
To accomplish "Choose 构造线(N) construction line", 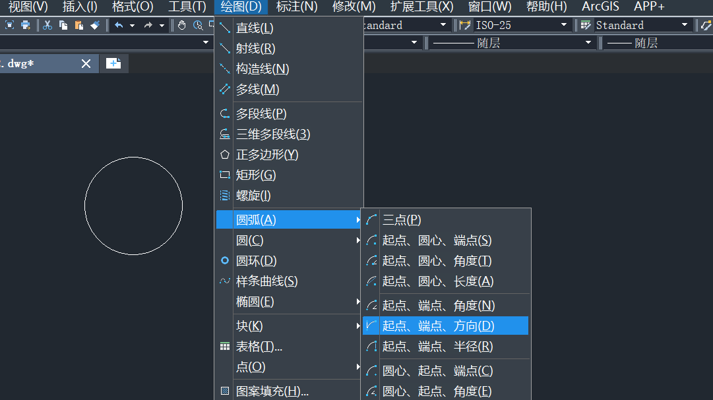I will tap(289, 69).
